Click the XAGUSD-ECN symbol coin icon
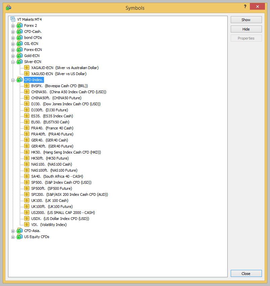Screen dimensions: 270x286 coord(27,74)
